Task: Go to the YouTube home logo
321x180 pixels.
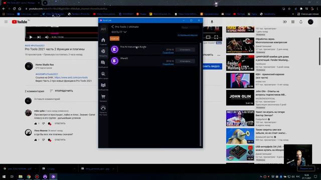Action: pos(20,22)
